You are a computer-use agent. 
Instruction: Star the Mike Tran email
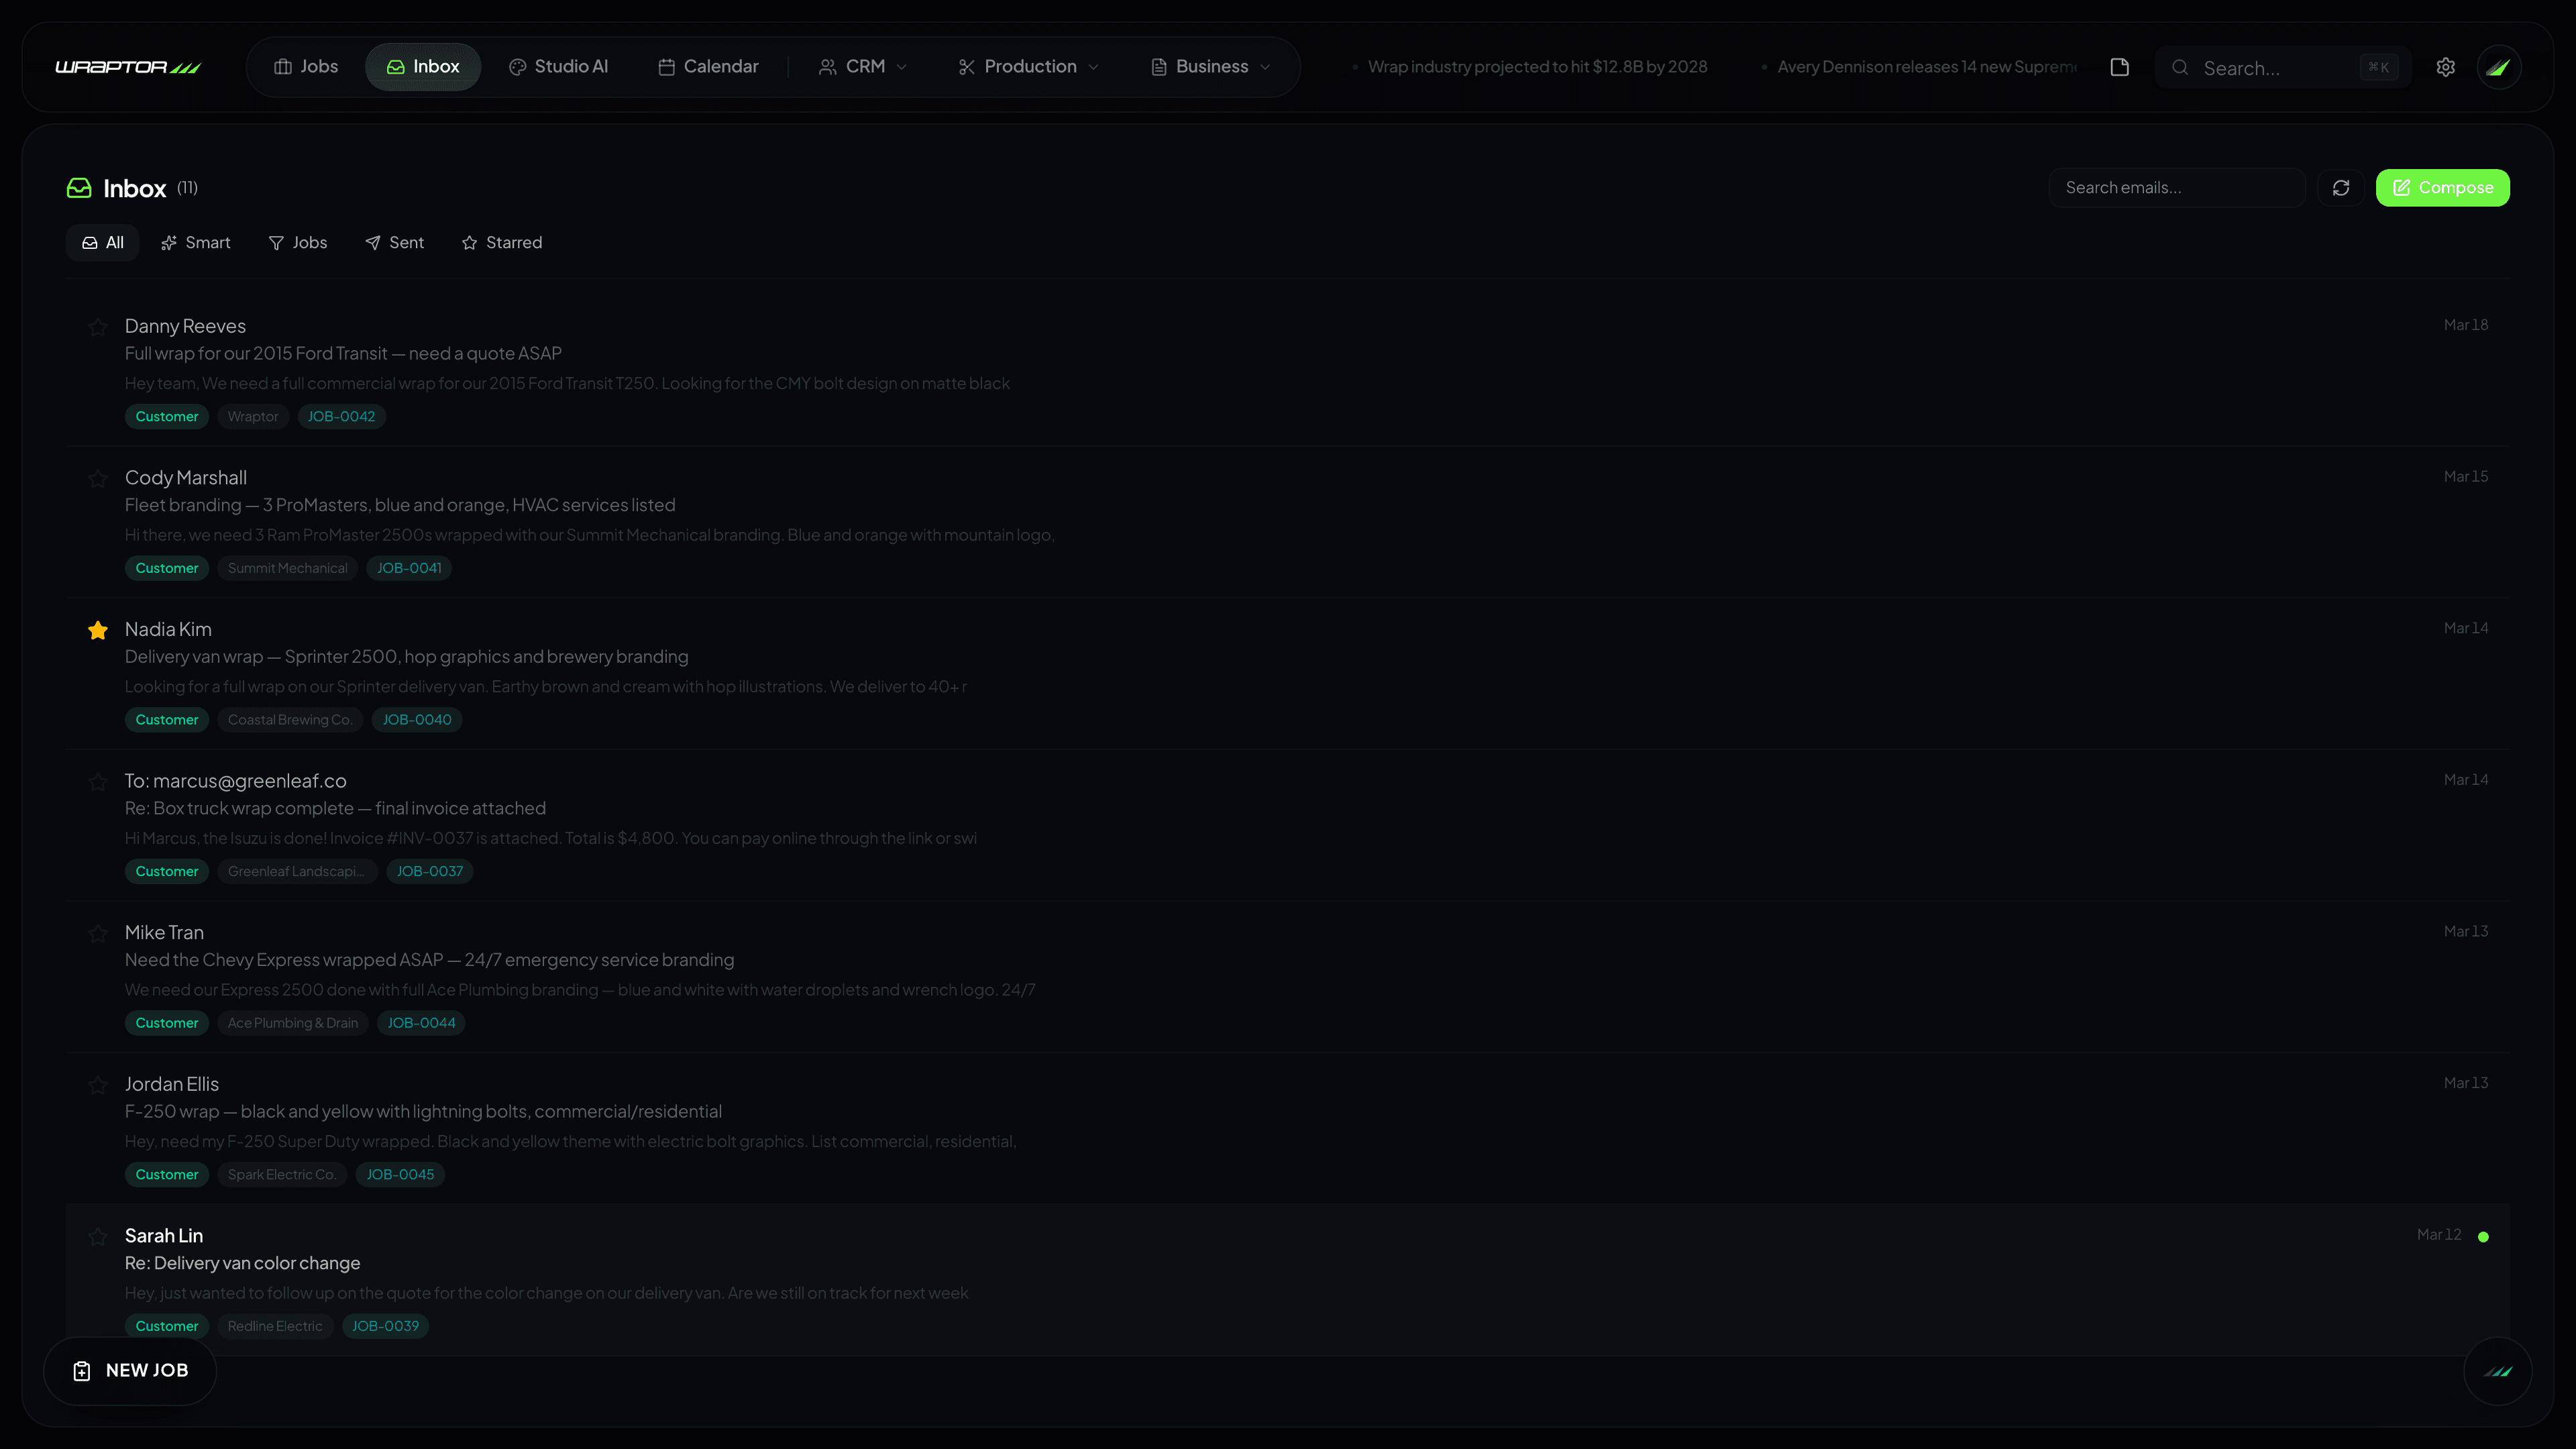point(97,933)
